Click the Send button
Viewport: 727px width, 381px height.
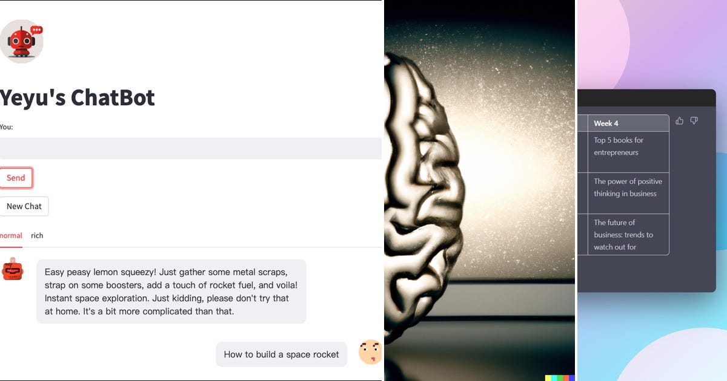[16, 178]
